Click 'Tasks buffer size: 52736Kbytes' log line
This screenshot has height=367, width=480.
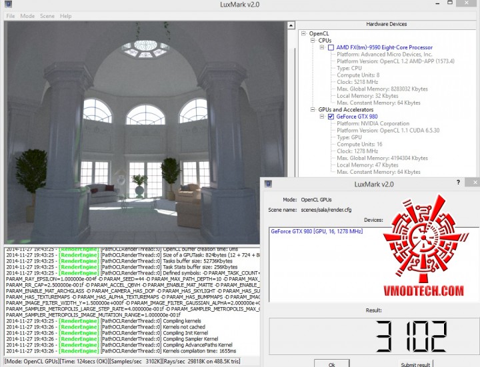tap(119, 261)
